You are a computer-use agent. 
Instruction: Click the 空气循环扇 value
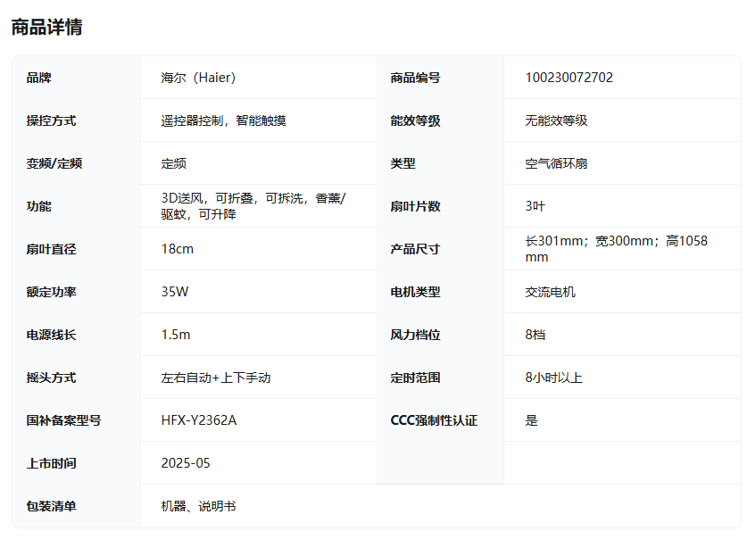tap(556, 163)
